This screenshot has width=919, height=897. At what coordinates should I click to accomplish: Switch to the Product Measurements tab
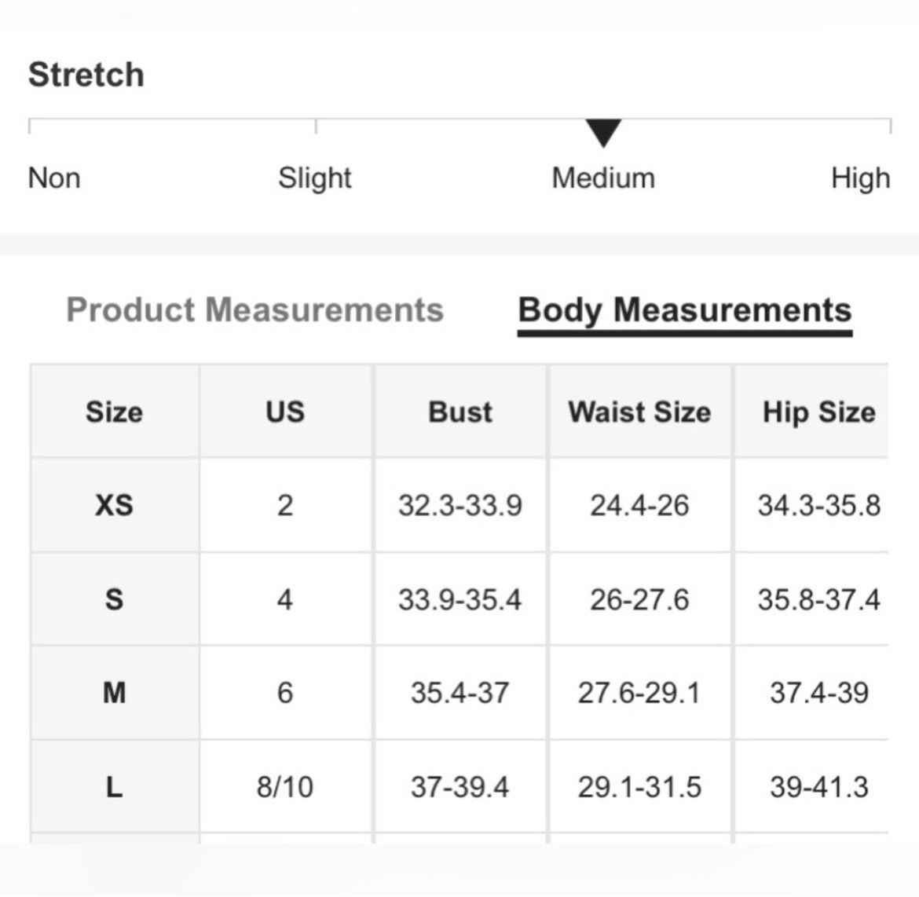point(255,309)
